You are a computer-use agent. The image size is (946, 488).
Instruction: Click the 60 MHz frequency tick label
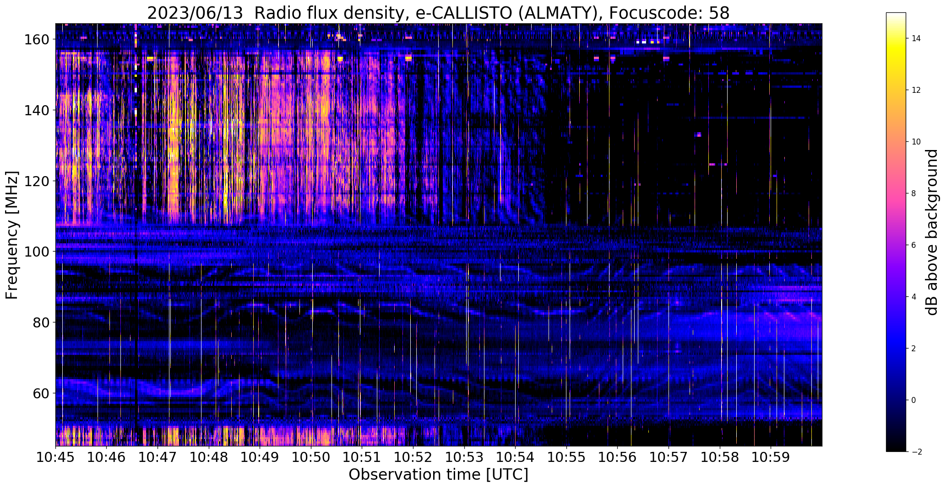click(42, 393)
